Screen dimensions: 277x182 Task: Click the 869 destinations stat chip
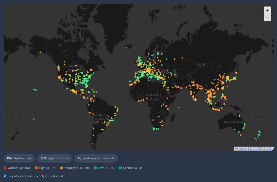click(19, 159)
